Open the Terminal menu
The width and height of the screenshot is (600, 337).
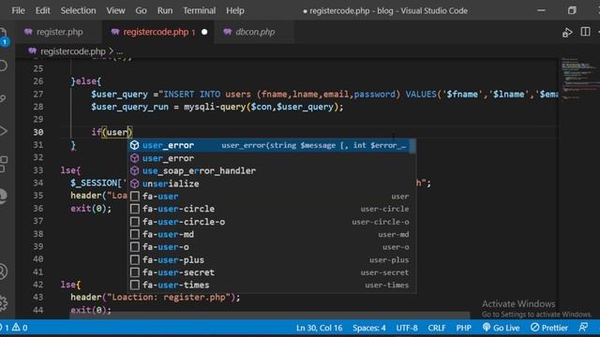[199, 10]
